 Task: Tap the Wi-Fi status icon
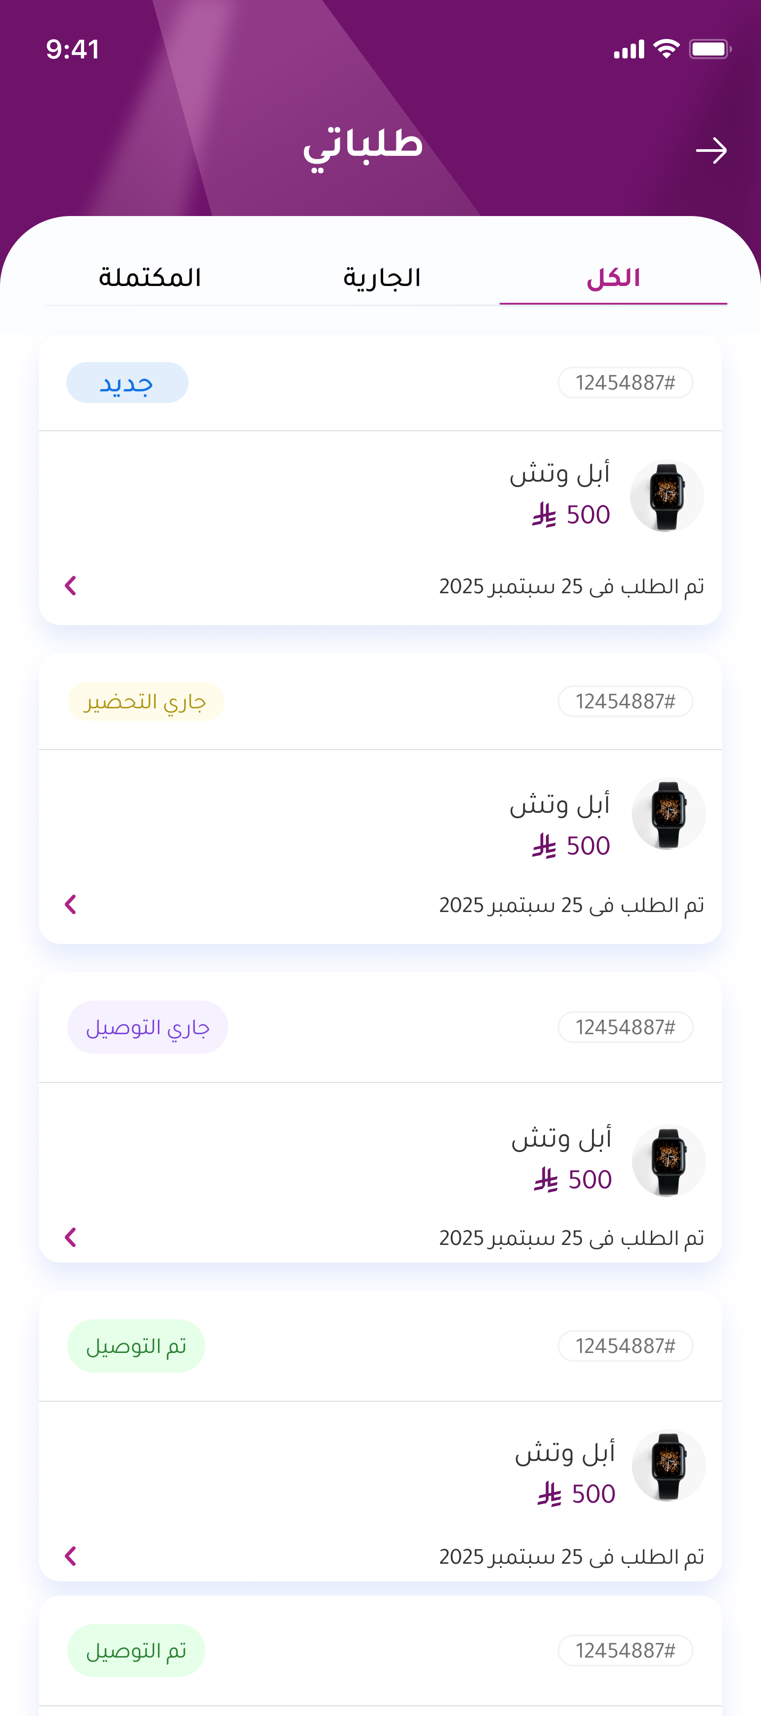point(666,49)
